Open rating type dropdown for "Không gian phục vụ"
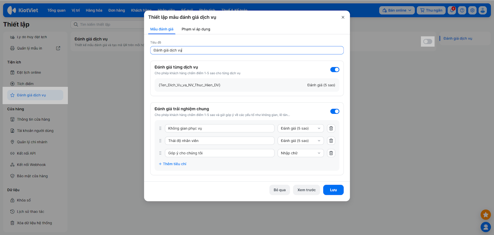The height and width of the screenshot is (235, 494). pos(300,128)
